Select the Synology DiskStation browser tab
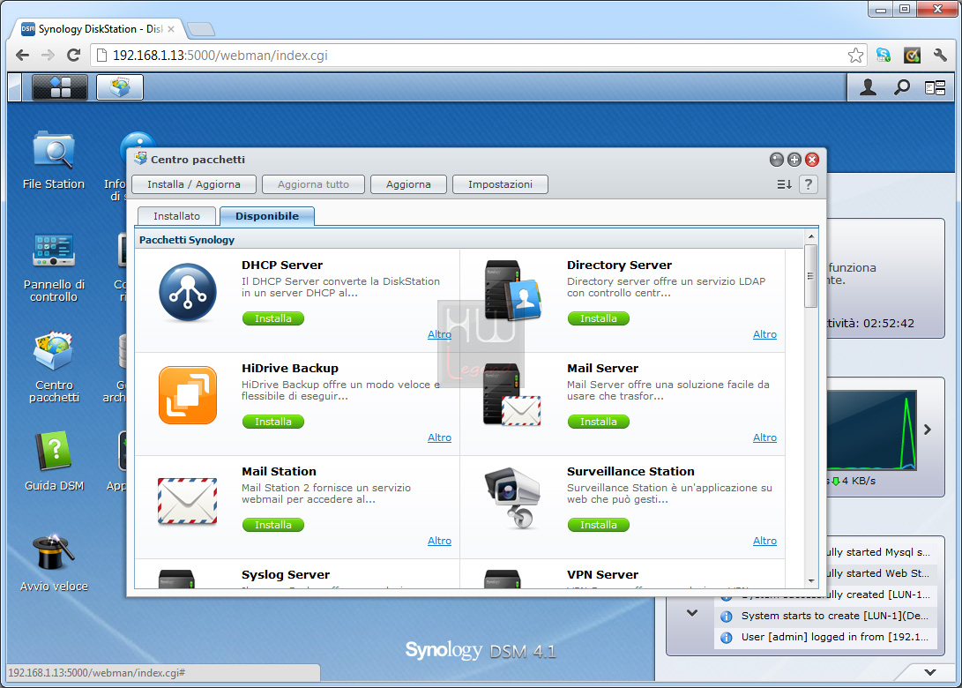This screenshot has width=962, height=688. point(100,29)
